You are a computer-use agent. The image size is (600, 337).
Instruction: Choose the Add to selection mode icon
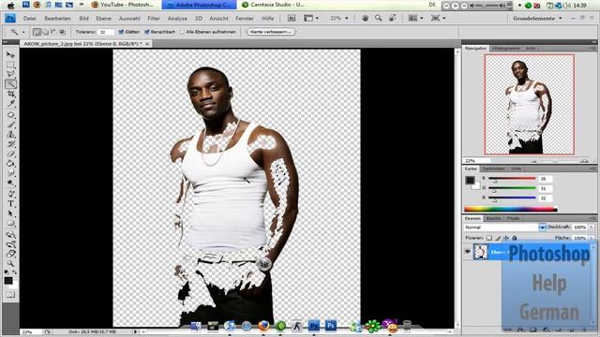pos(45,32)
